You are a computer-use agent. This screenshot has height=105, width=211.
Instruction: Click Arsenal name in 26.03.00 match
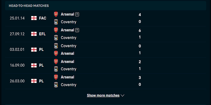coord(68,77)
